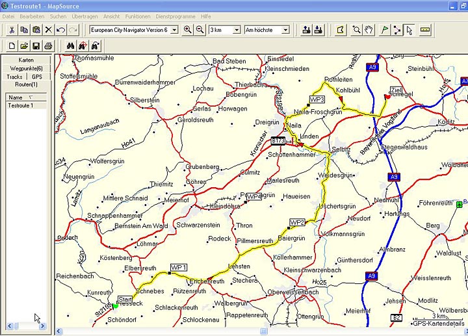
Task: Open the Bearbeiten menu
Action: (32, 16)
